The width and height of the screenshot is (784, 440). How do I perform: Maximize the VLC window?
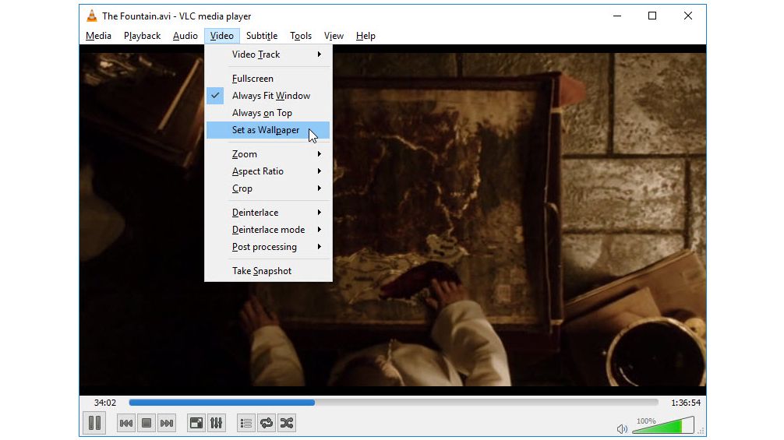click(x=652, y=16)
